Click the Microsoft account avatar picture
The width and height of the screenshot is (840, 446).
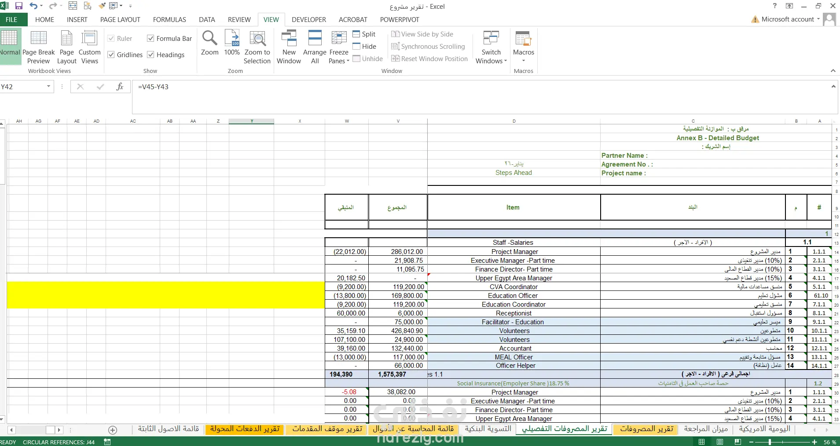pos(829,19)
